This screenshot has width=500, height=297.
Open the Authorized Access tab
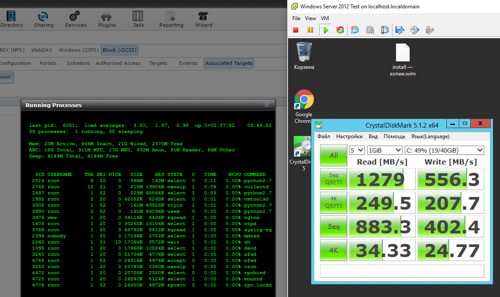coord(118,63)
